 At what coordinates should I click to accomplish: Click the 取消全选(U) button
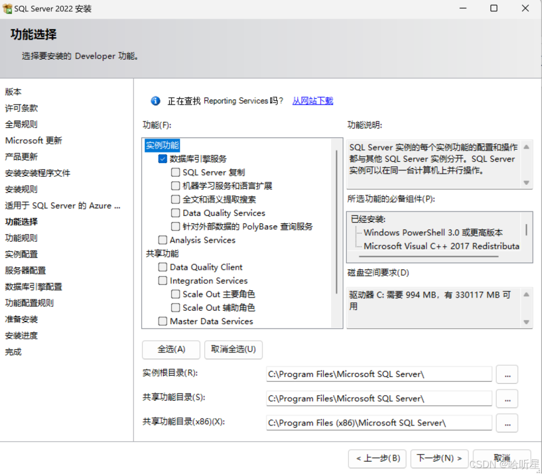pyautogui.click(x=234, y=350)
